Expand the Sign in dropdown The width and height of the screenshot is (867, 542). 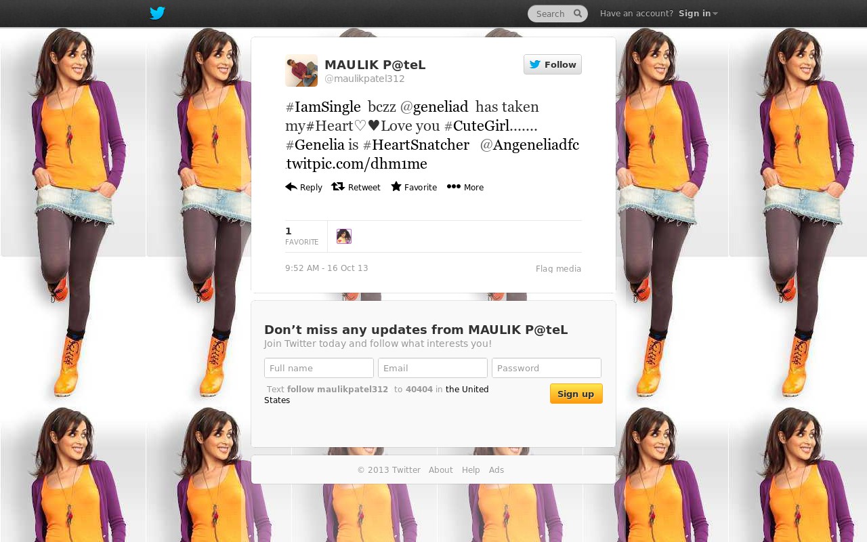[x=698, y=14]
